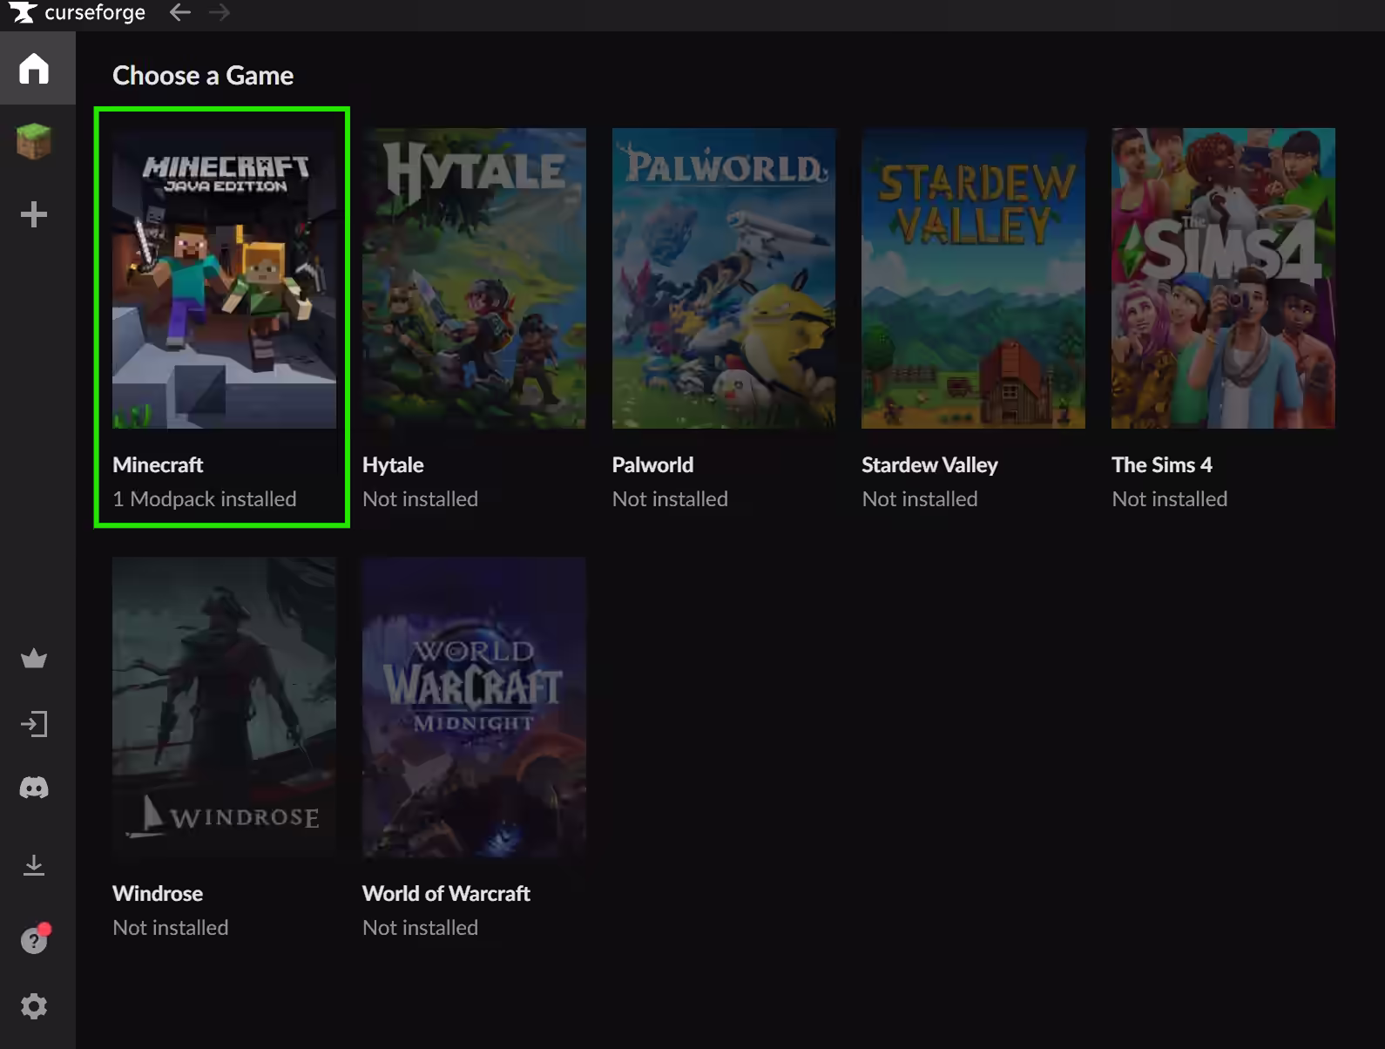This screenshot has height=1049, width=1385.
Task: Select the Minecraft Java Edition cover
Action: (224, 278)
